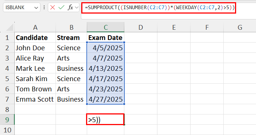Image resolution: width=256 pixels, height=135 pixels.
Task: Select row 8 header
Action: [7, 109]
